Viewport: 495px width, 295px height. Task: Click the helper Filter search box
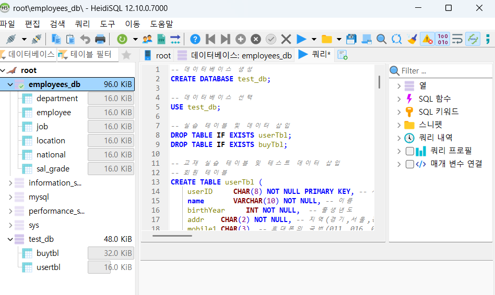point(441,70)
